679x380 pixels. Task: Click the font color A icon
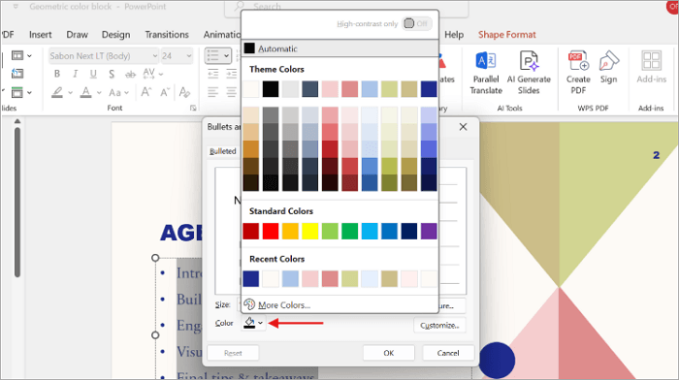pyautogui.click(x=85, y=92)
